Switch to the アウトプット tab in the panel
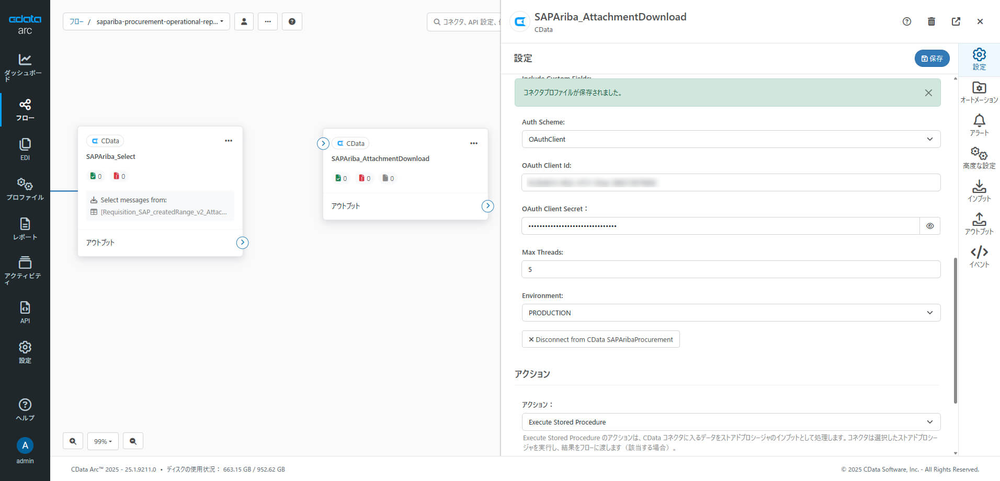This screenshot has width=1000, height=481. click(x=979, y=224)
